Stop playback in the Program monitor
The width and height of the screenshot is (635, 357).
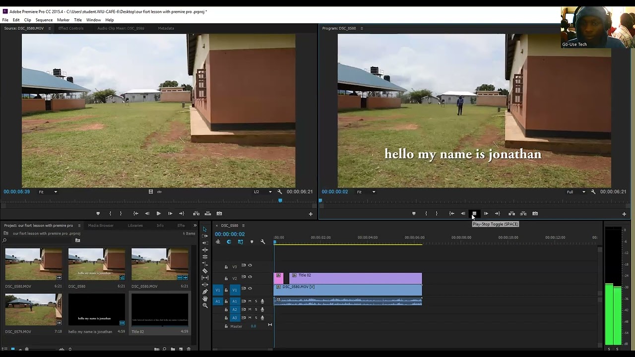(x=474, y=214)
